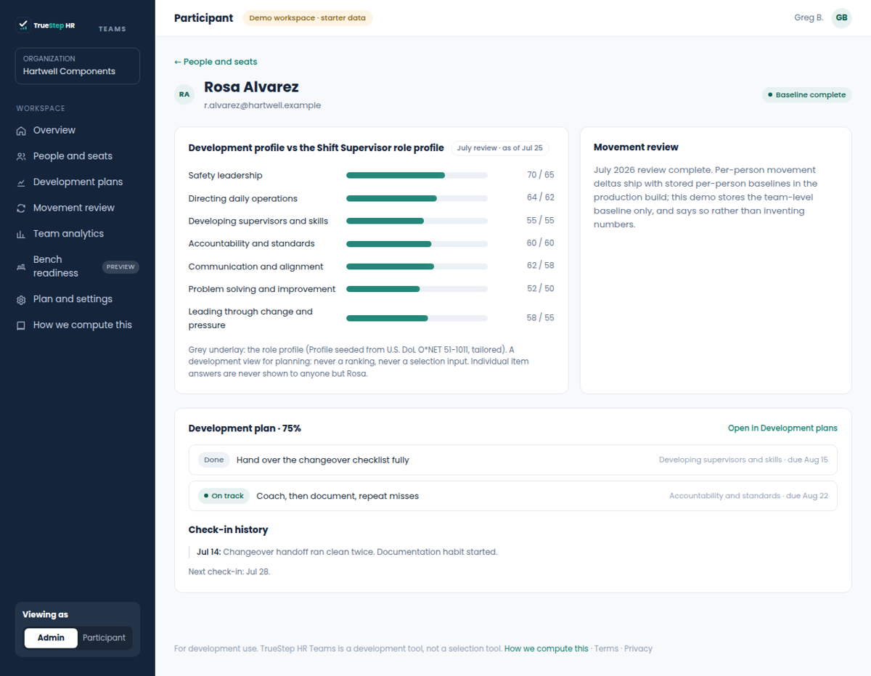Click the Development plan 75% heading

pos(245,428)
